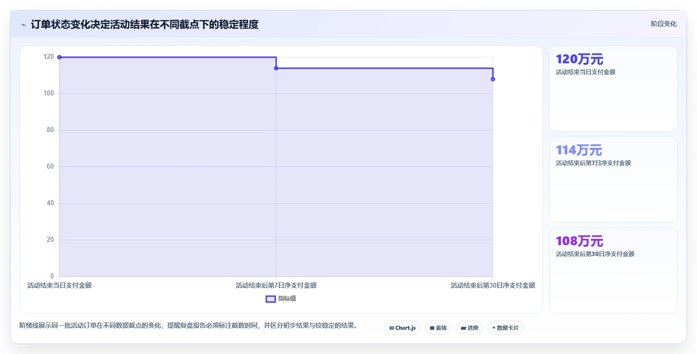Click the y-axis value 60
Image resolution: width=697 pixels, height=354 pixels.
coord(50,167)
